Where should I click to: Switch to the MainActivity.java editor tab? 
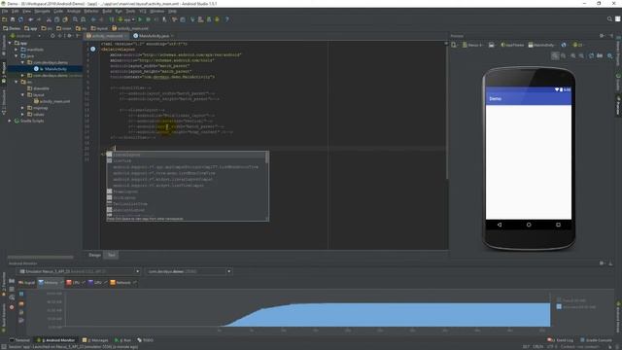[x=154, y=36]
